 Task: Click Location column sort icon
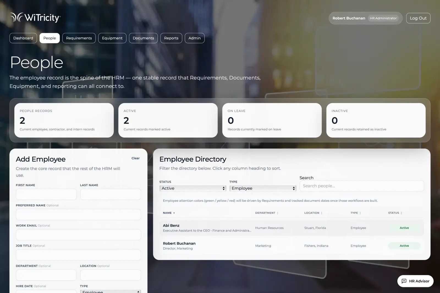coord(321,213)
